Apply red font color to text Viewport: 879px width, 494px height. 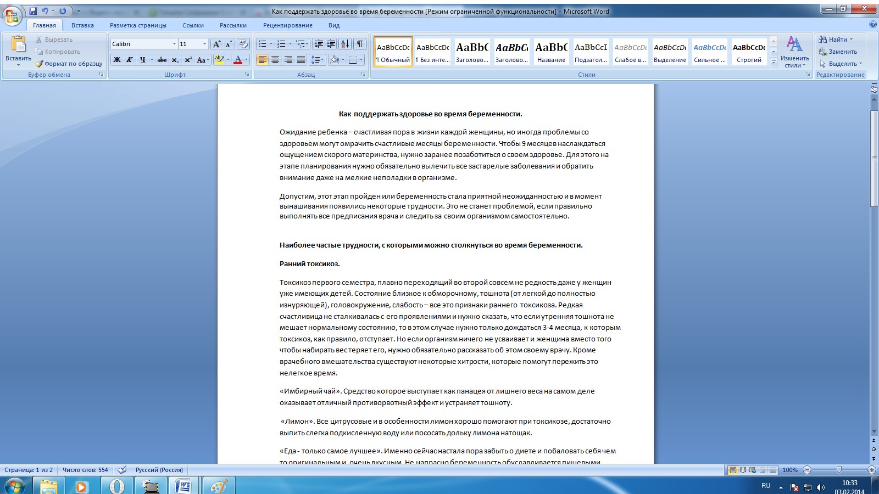(x=238, y=60)
